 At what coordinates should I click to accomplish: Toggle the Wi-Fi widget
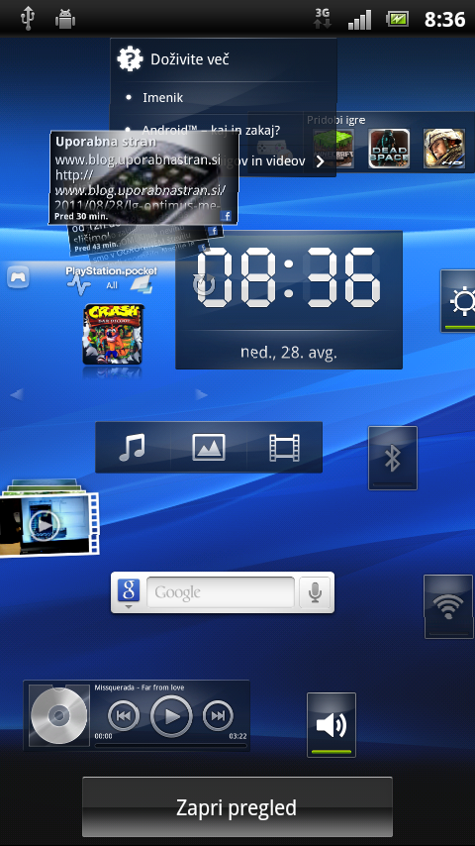point(448,606)
